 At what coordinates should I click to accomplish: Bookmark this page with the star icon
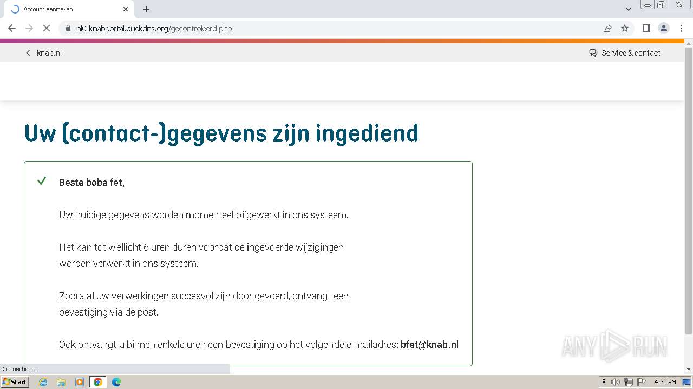(625, 28)
